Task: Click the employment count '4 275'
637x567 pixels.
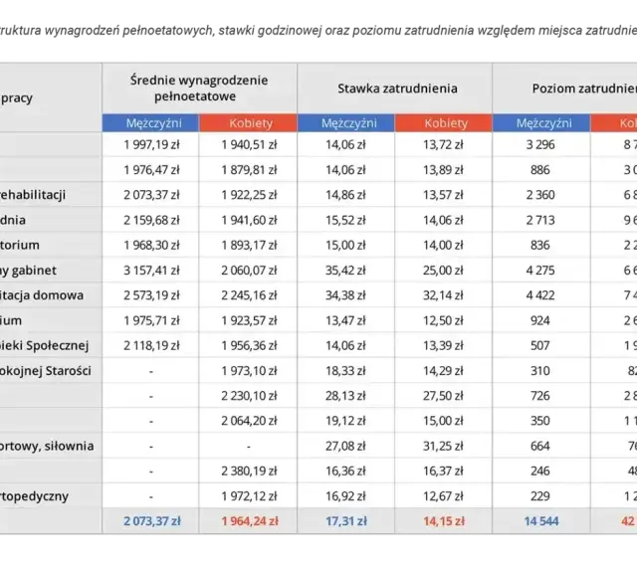Action: click(540, 271)
